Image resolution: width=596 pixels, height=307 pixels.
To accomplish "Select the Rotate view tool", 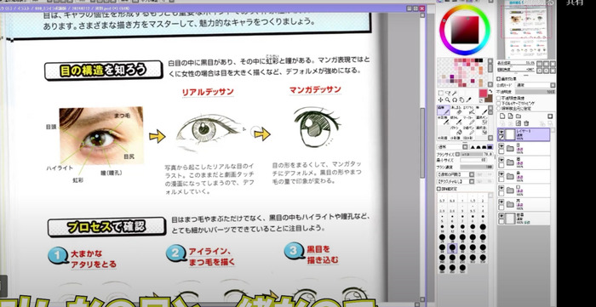I will [x=455, y=99].
